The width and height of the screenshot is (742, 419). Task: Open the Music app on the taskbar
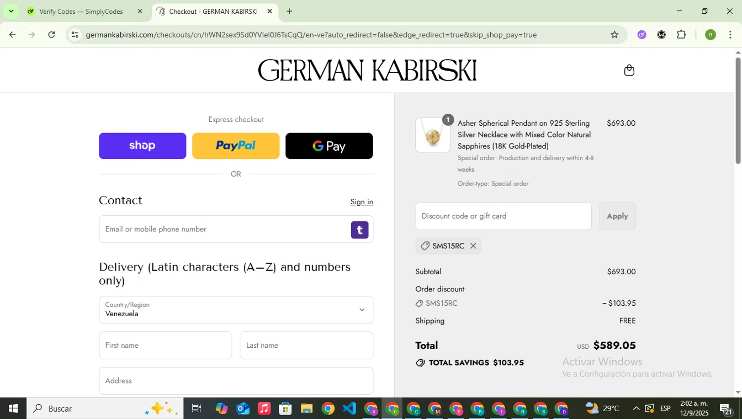point(264,408)
